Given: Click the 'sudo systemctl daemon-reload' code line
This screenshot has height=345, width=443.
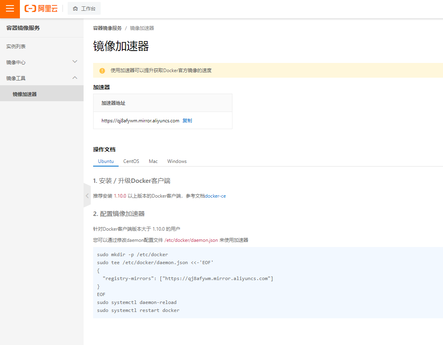Looking at the screenshot, I should coord(137,302).
